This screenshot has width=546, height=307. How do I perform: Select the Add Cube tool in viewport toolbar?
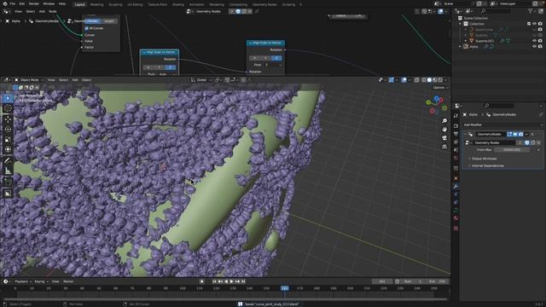click(x=8, y=182)
